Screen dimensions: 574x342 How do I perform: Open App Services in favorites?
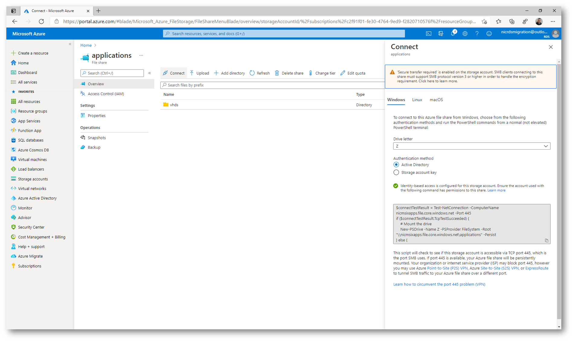(x=29, y=121)
